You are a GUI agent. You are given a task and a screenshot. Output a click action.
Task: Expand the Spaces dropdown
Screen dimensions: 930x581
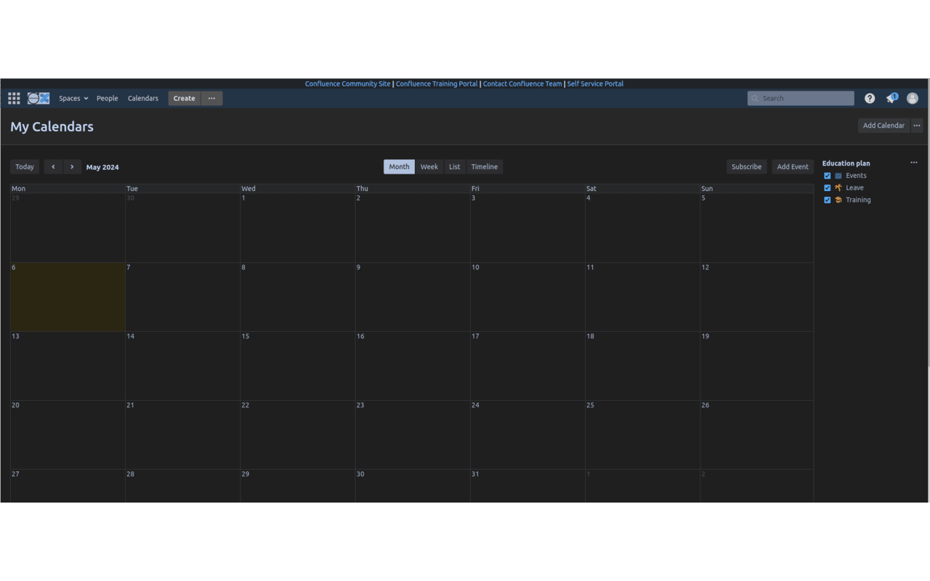(73, 98)
